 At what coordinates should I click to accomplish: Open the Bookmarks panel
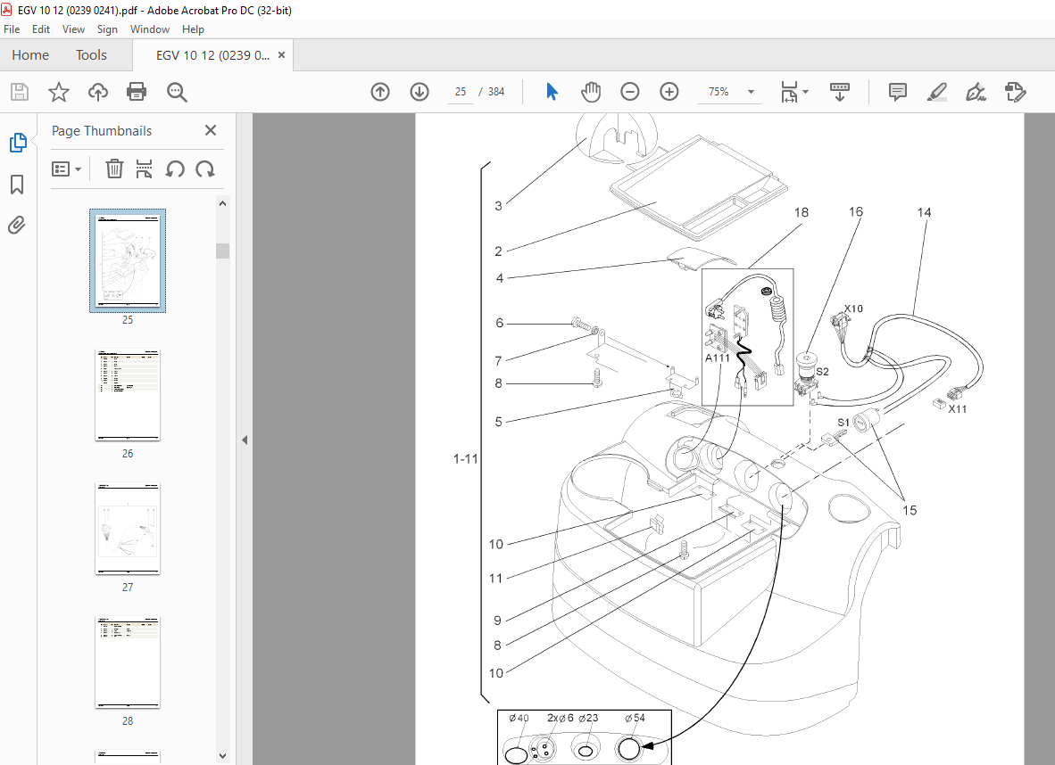pyautogui.click(x=17, y=185)
